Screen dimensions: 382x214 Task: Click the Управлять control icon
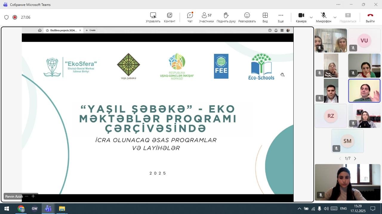tap(153, 17)
